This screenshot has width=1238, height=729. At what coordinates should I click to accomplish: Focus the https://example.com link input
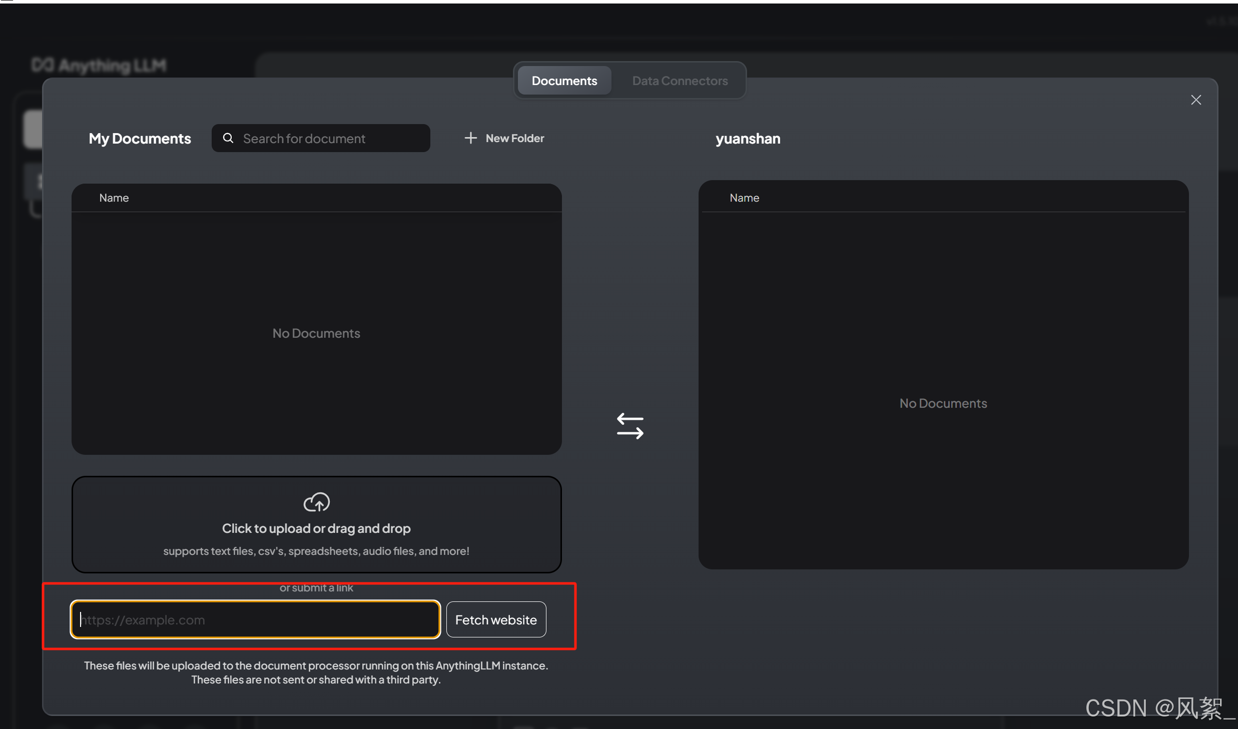pos(255,619)
